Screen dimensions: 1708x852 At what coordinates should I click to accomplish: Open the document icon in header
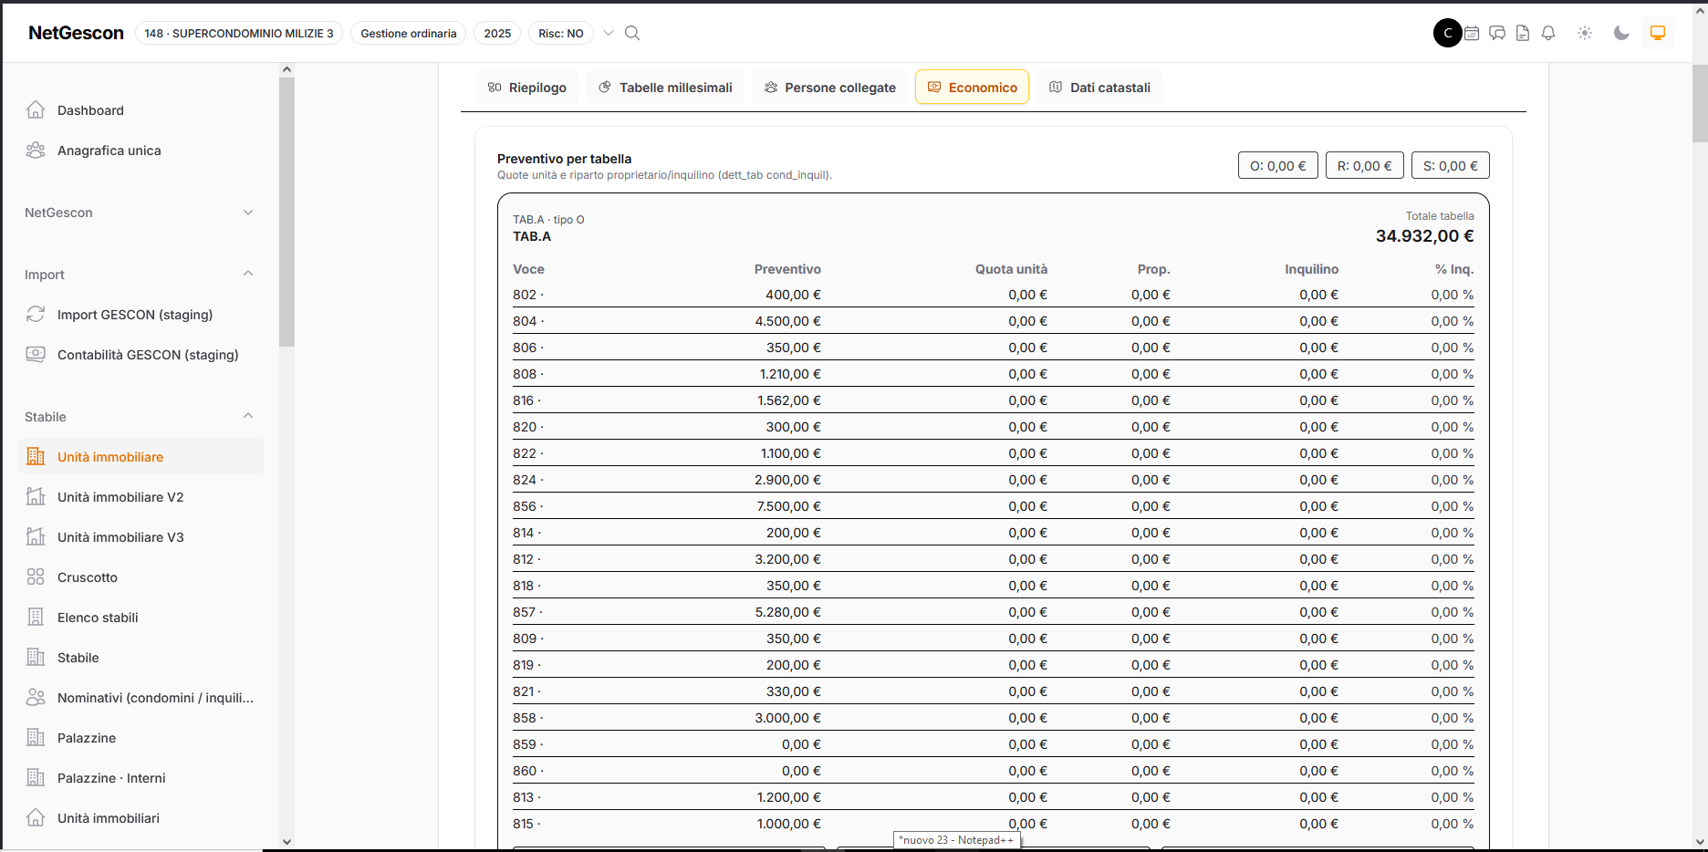[x=1523, y=33]
